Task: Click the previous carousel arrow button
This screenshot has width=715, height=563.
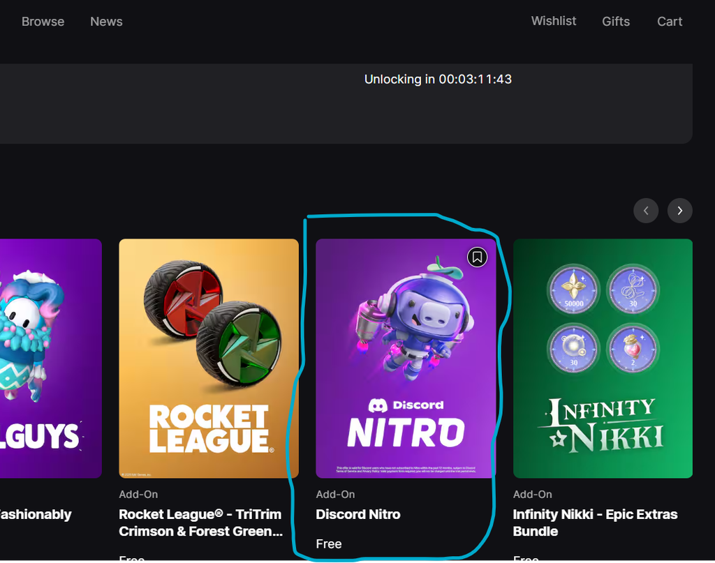Action: (x=646, y=211)
